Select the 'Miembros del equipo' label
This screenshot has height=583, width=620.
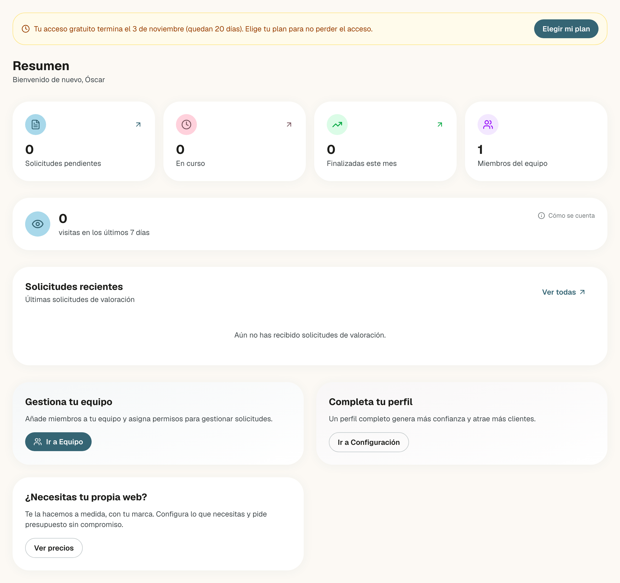(x=512, y=163)
